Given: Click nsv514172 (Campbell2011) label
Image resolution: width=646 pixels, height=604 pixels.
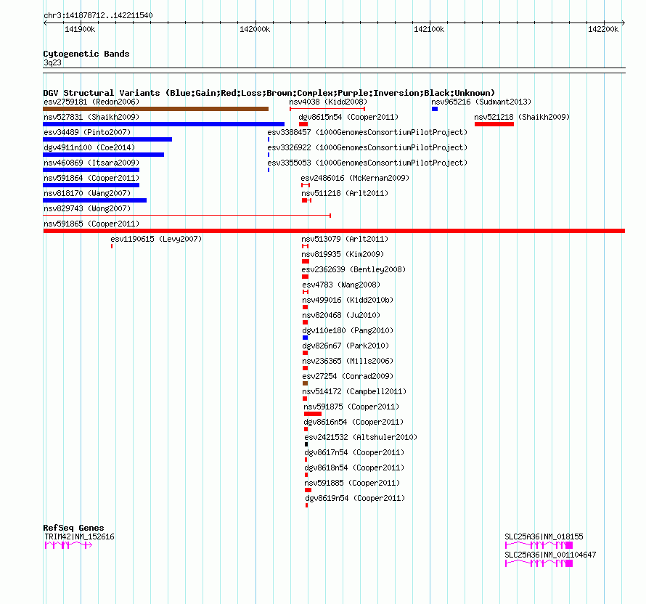Looking at the screenshot, I should (x=354, y=391).
